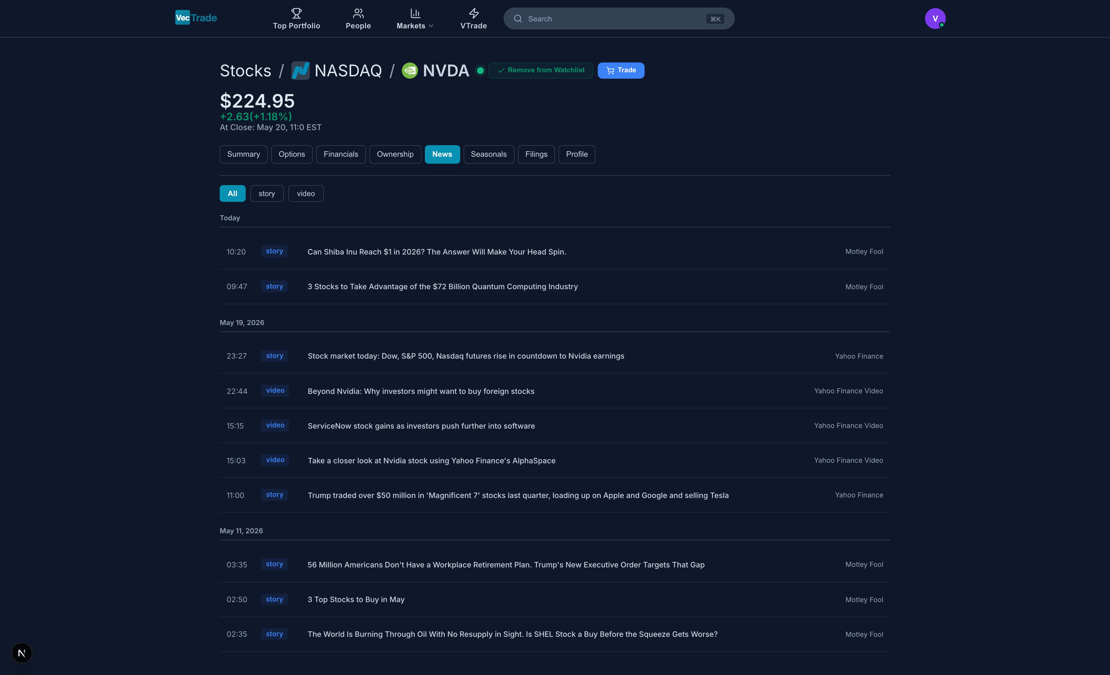Expand the Markets dropdown chevron

(431, 26)
